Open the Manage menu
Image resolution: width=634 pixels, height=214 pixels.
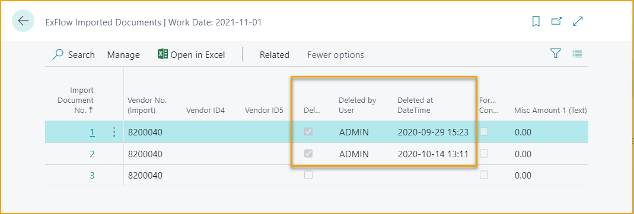pyautogui.click(x=123, y=55)
